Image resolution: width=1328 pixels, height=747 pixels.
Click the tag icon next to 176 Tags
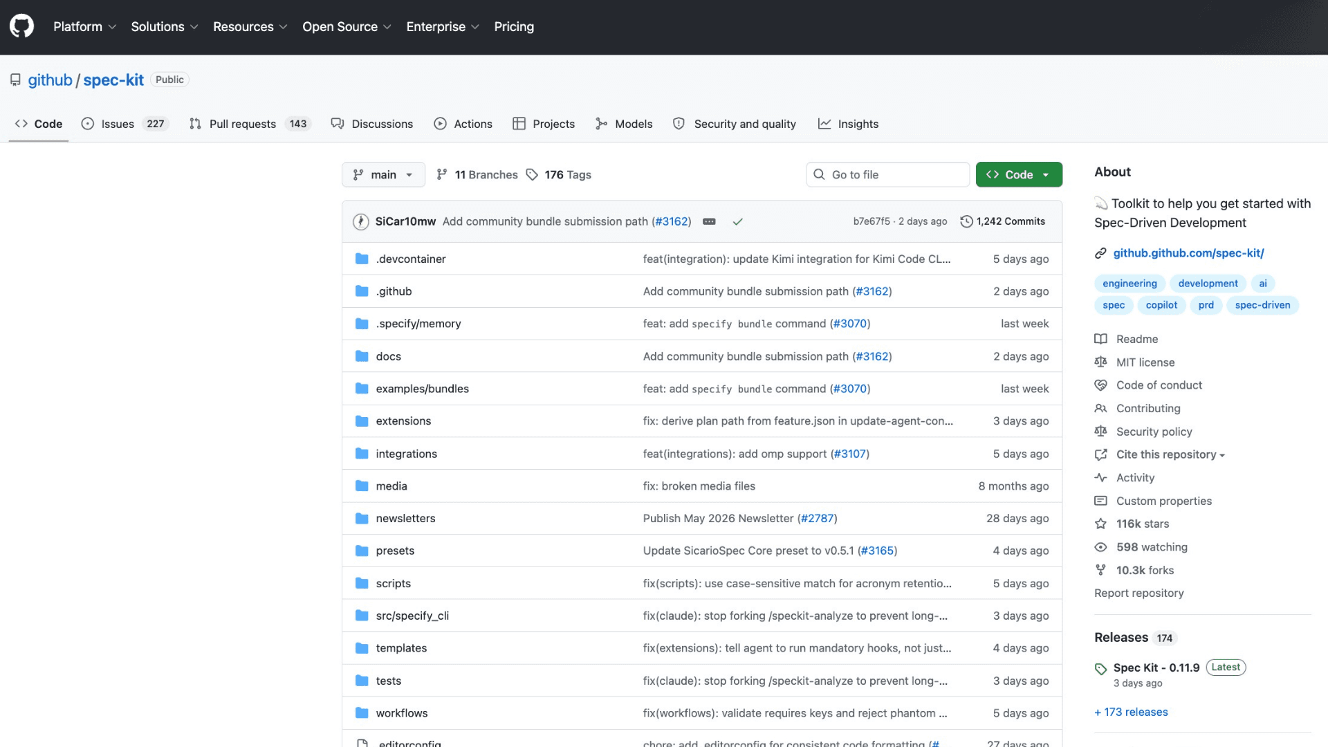(x=532, y=174)
